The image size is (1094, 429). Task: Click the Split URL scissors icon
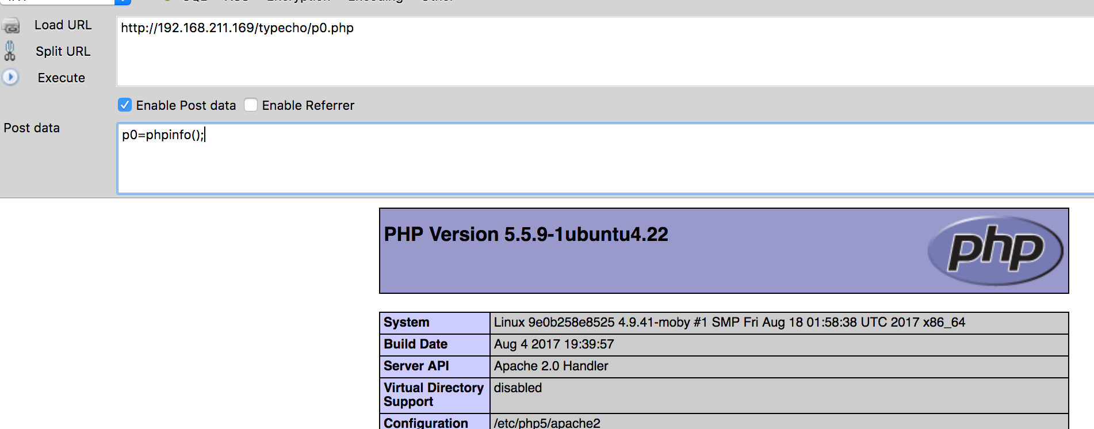click(10, 51)
